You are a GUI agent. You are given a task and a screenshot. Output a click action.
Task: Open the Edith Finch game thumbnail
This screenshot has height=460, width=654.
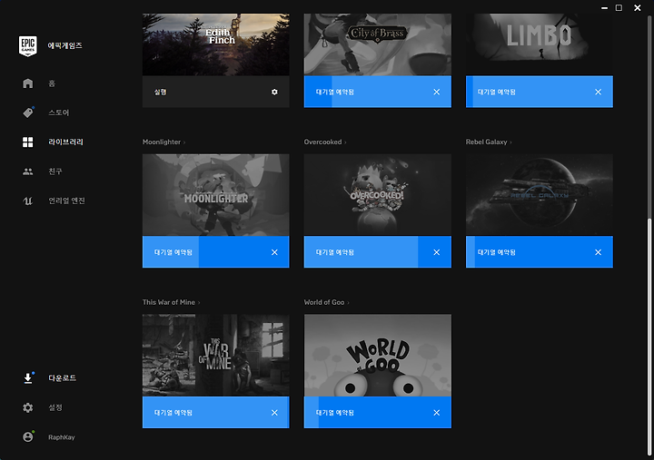215,44
